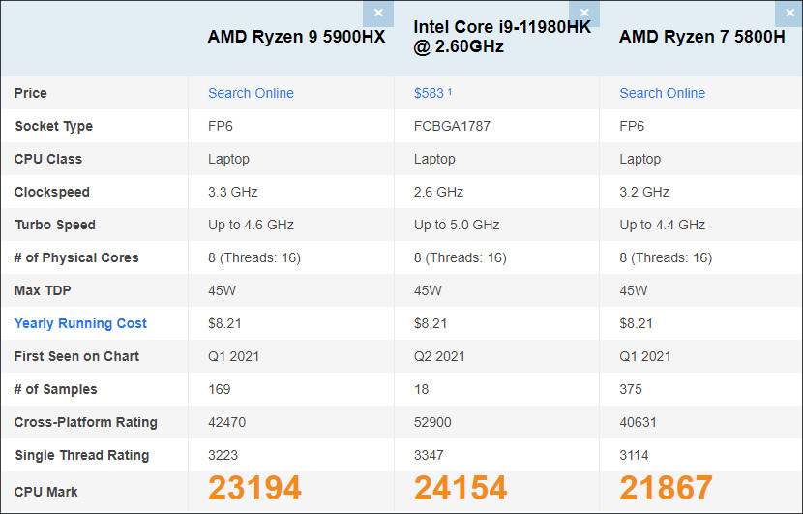Image resolution: width=803 pixels, height=514 pixels.
Task: Select the 42470 cross-platform rating
Action: tap(226, 422)
